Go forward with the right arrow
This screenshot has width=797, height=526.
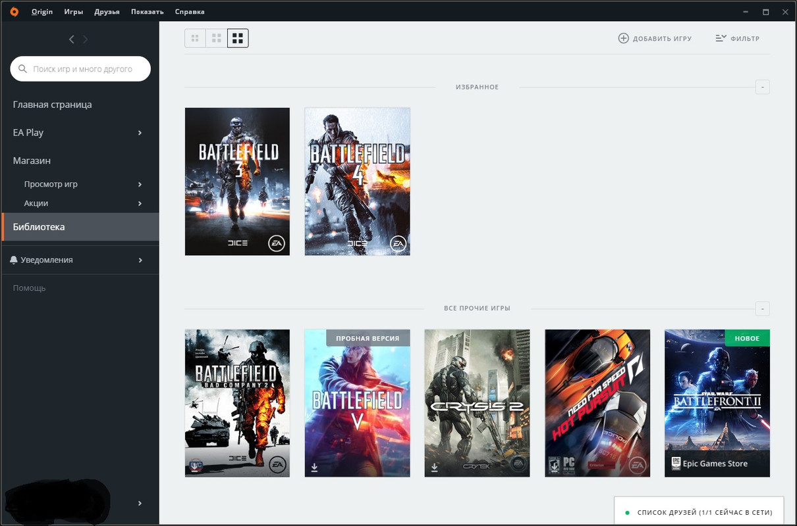click(86, 39)
